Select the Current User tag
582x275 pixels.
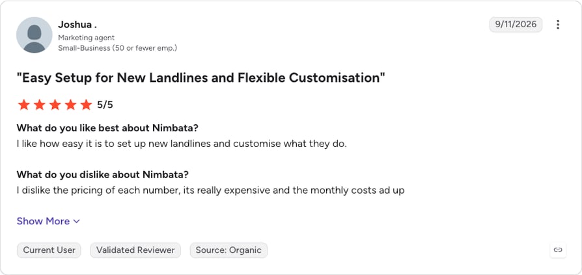49,250
